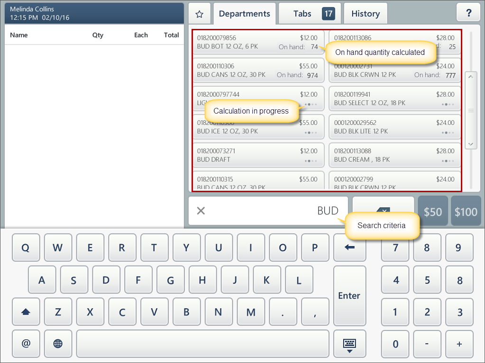This screenshot has width=485, height=363.
Task: Tap the Y key
Action: coord(186,247)
